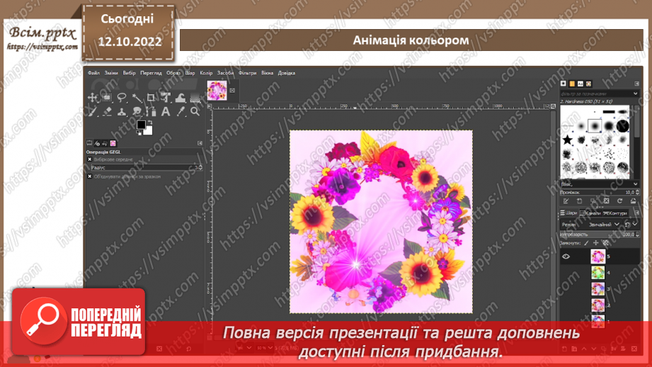Select the Gradient fill tool
The image size is (652, 367).
coord(195,98)
